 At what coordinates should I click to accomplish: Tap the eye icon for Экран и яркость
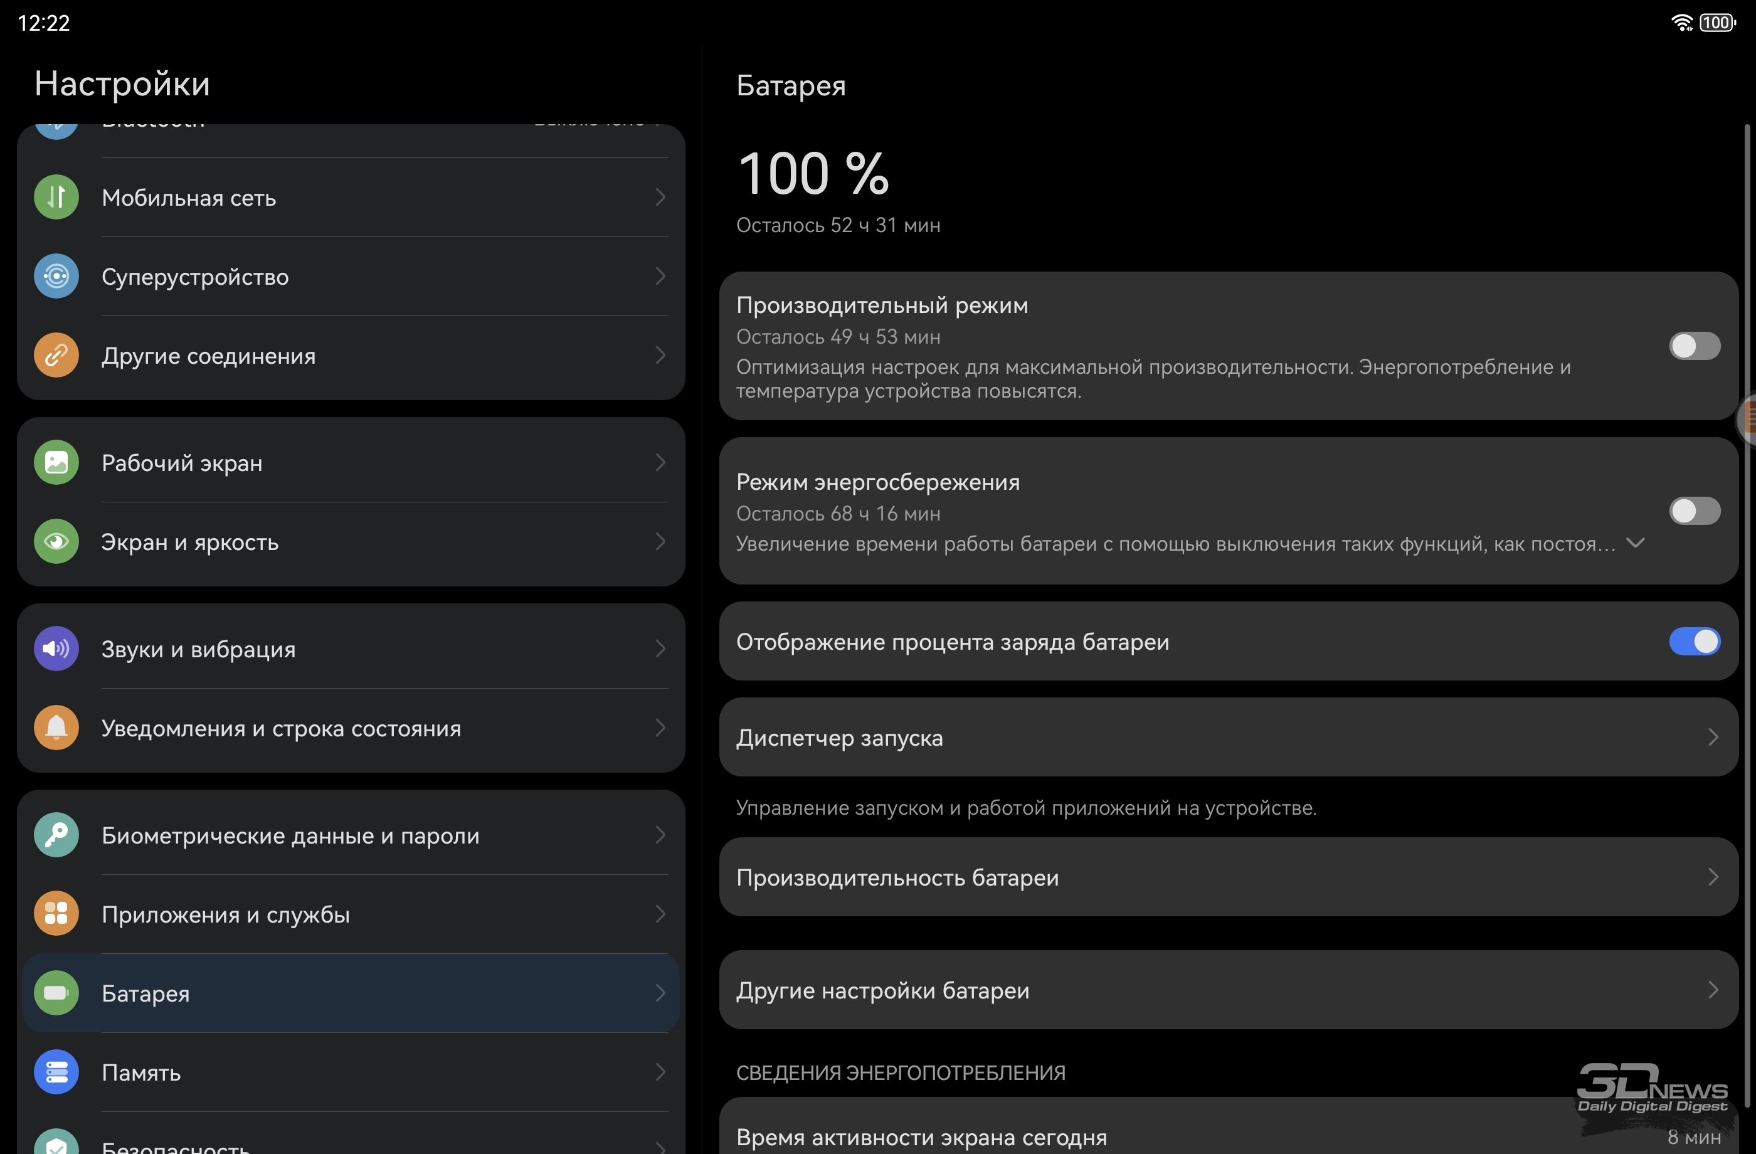pos(56,542)
